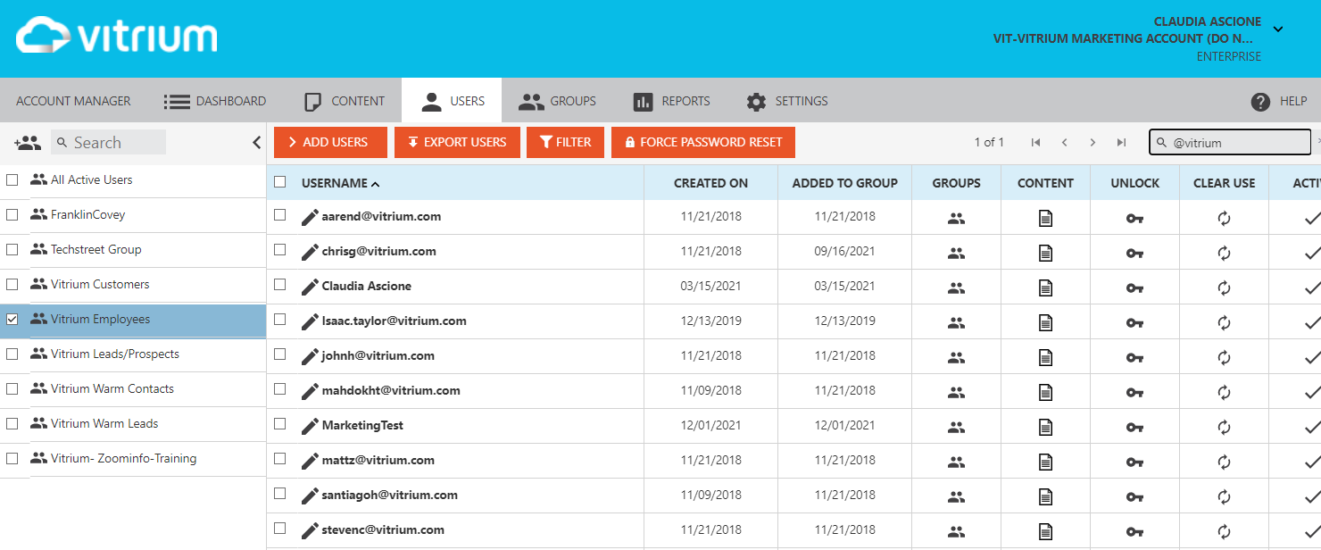This screenshot has height=550, width=1321.
Task: Click the group search field in sidebar
Action: (109, 143)
